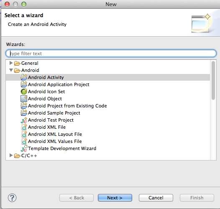
Task: Click the Android Activity wizard icon
Action: [24, 77]
